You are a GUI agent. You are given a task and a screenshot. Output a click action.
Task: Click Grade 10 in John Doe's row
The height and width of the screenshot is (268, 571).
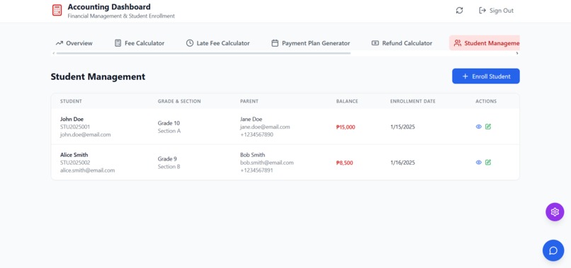click(x=169, y=123)
